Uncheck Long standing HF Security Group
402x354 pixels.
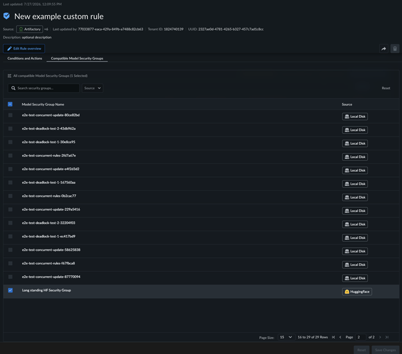tap(10, 290)
